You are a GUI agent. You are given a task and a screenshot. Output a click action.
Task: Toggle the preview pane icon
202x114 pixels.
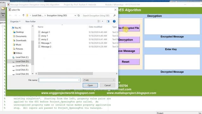click(x=108, y=21)
